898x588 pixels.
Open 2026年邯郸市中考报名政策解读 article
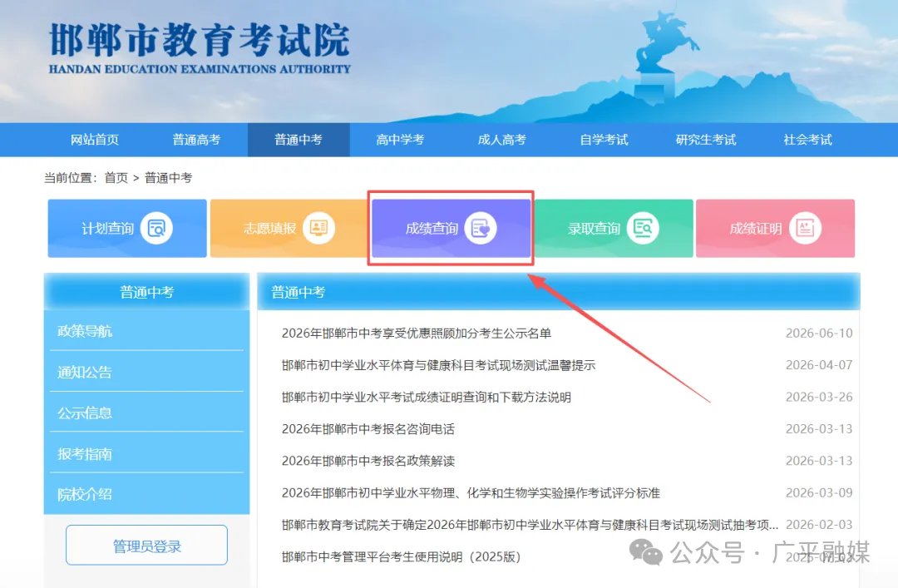point(368,461)
